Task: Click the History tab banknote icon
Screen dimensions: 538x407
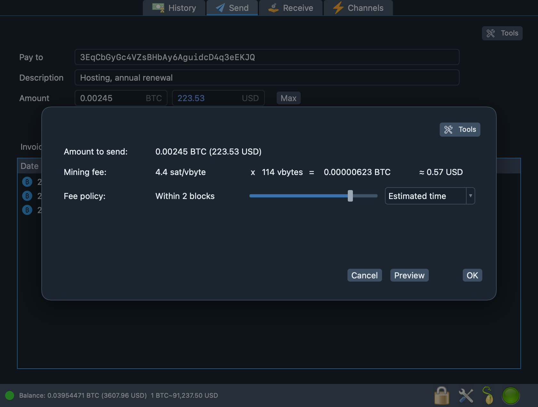Action: (x=158, y=8)
